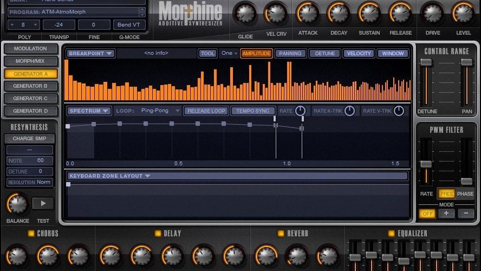Play the resynthesis Test sample
This screenshot has height=271, width=481.
click(43, 203)
